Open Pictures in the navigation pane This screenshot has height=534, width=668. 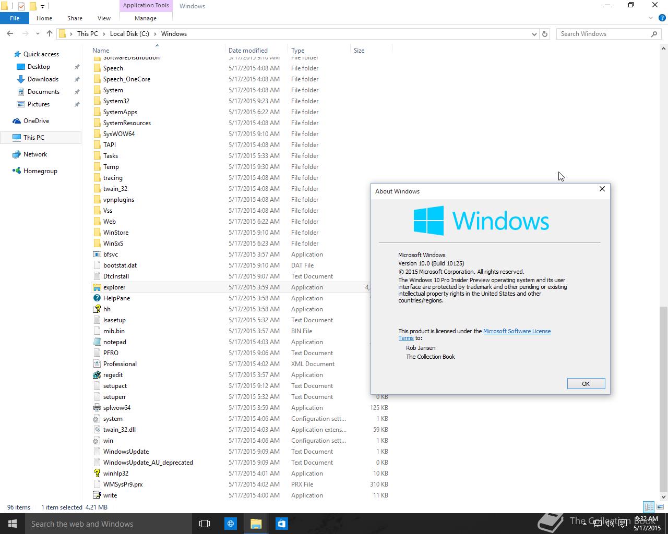pyautogui.click(x=39, y=104)
